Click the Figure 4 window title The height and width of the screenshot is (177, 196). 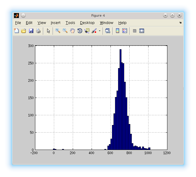(x=98, y=16)
